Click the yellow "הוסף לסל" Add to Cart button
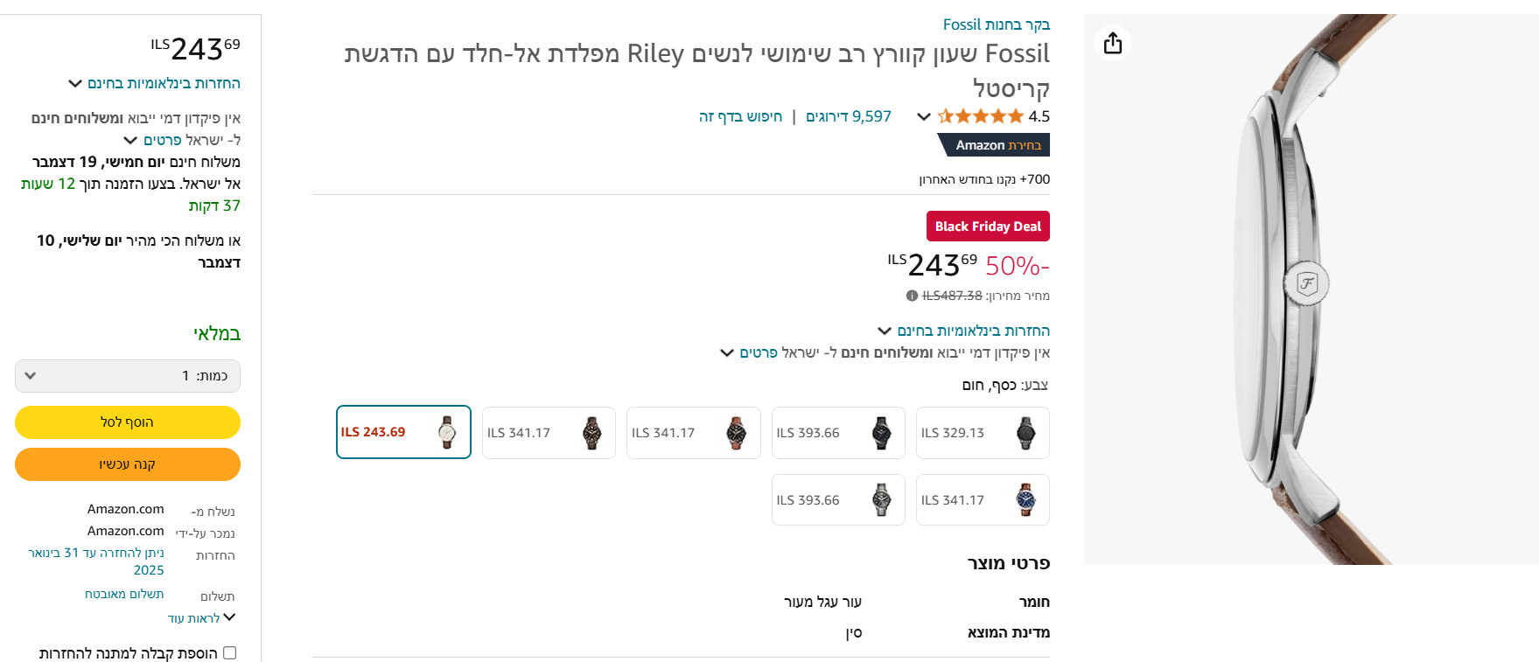The width and height of the screenshot is (1539, 662). (x=128, y=422)
